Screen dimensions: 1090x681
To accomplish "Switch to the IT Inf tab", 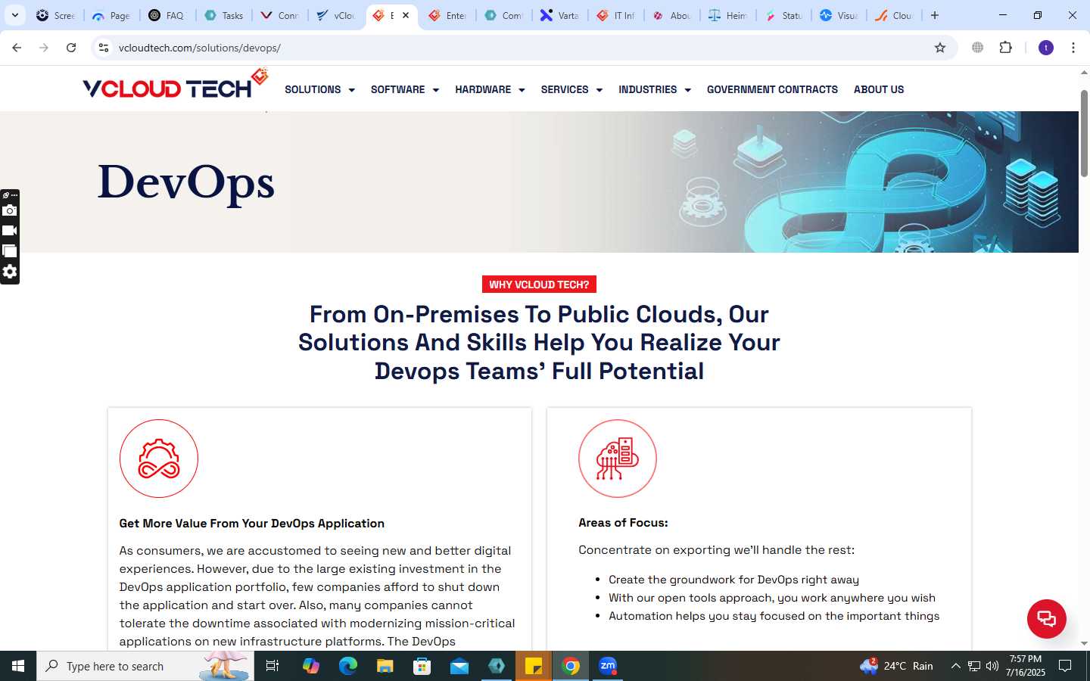I will [x=615, y=15].
